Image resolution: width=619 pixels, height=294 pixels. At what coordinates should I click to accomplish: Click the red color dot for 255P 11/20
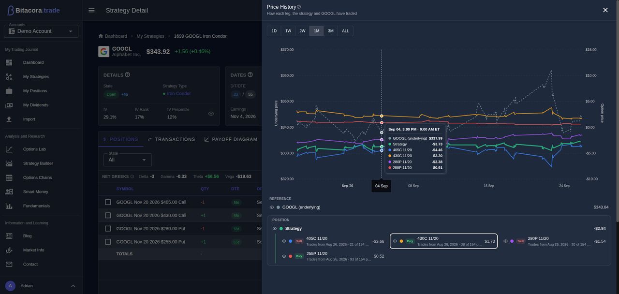291,256
